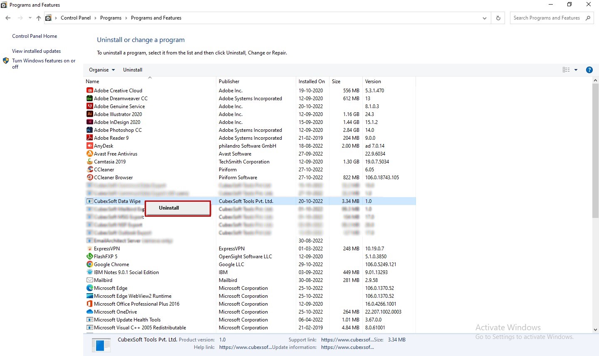599x356 pixels.
Task: Click the Avast Free Antivirus icon
Action: [x=89, y=153]
